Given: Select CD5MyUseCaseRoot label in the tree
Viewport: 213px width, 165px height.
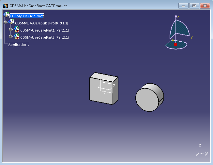Looking at the screenshot, I should 27,16.
